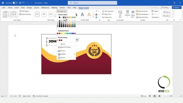
Task: Click the Redo icon in title bar
Action: pos(28,3)
